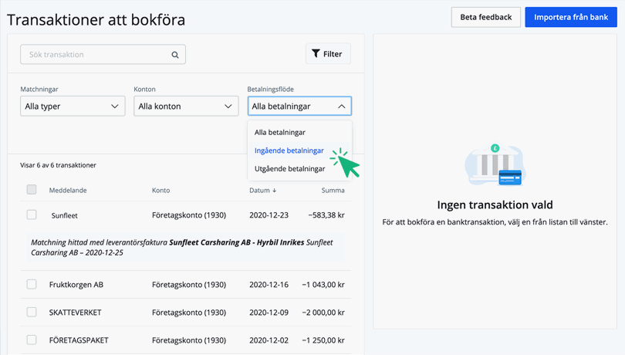Click the Importera från bank button

(x=571, y=17)
